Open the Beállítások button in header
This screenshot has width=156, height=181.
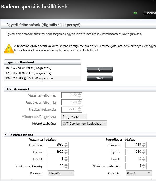pos(149,13)
